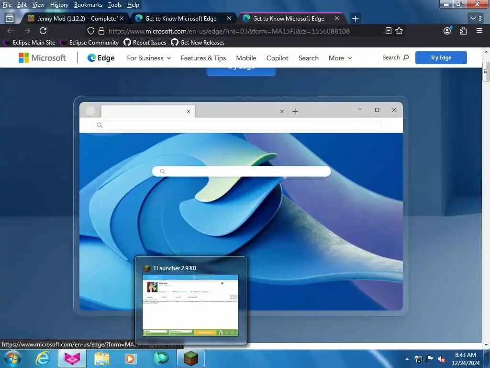Open the Tools menu
Viewport: 490px width, 368px height.
click(115, 5)
